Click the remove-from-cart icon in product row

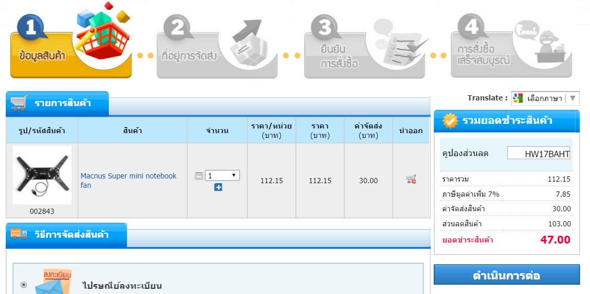[411, 180]
